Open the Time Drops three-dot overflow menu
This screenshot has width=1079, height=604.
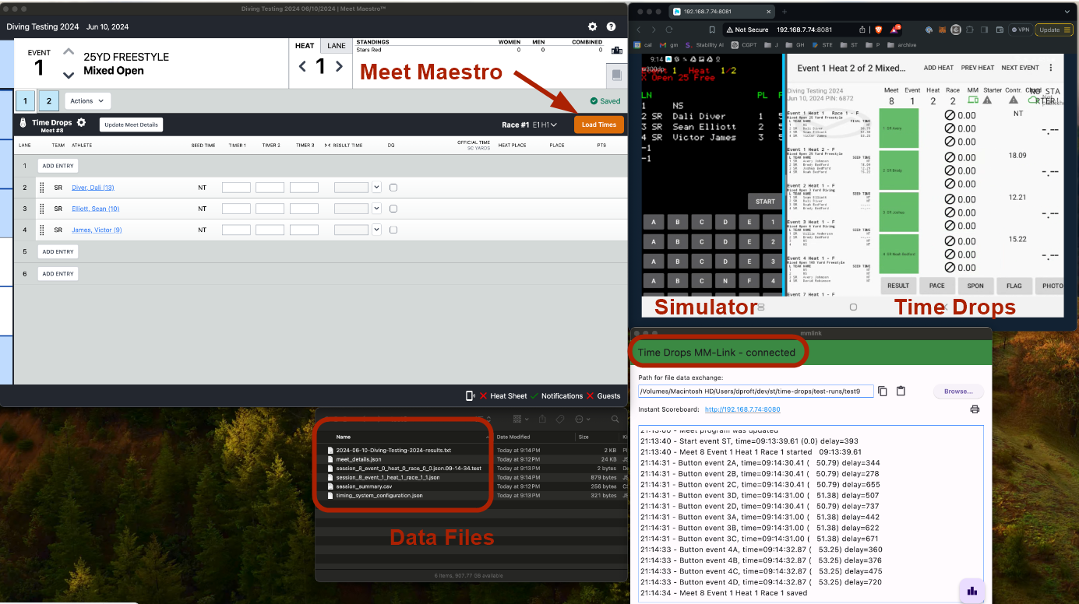[1051, 68]
